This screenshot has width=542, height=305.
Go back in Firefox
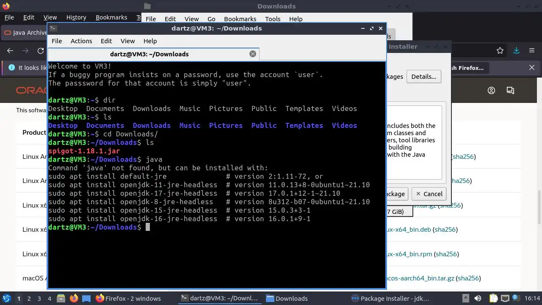pyautogui.click(x=10, y=51)
